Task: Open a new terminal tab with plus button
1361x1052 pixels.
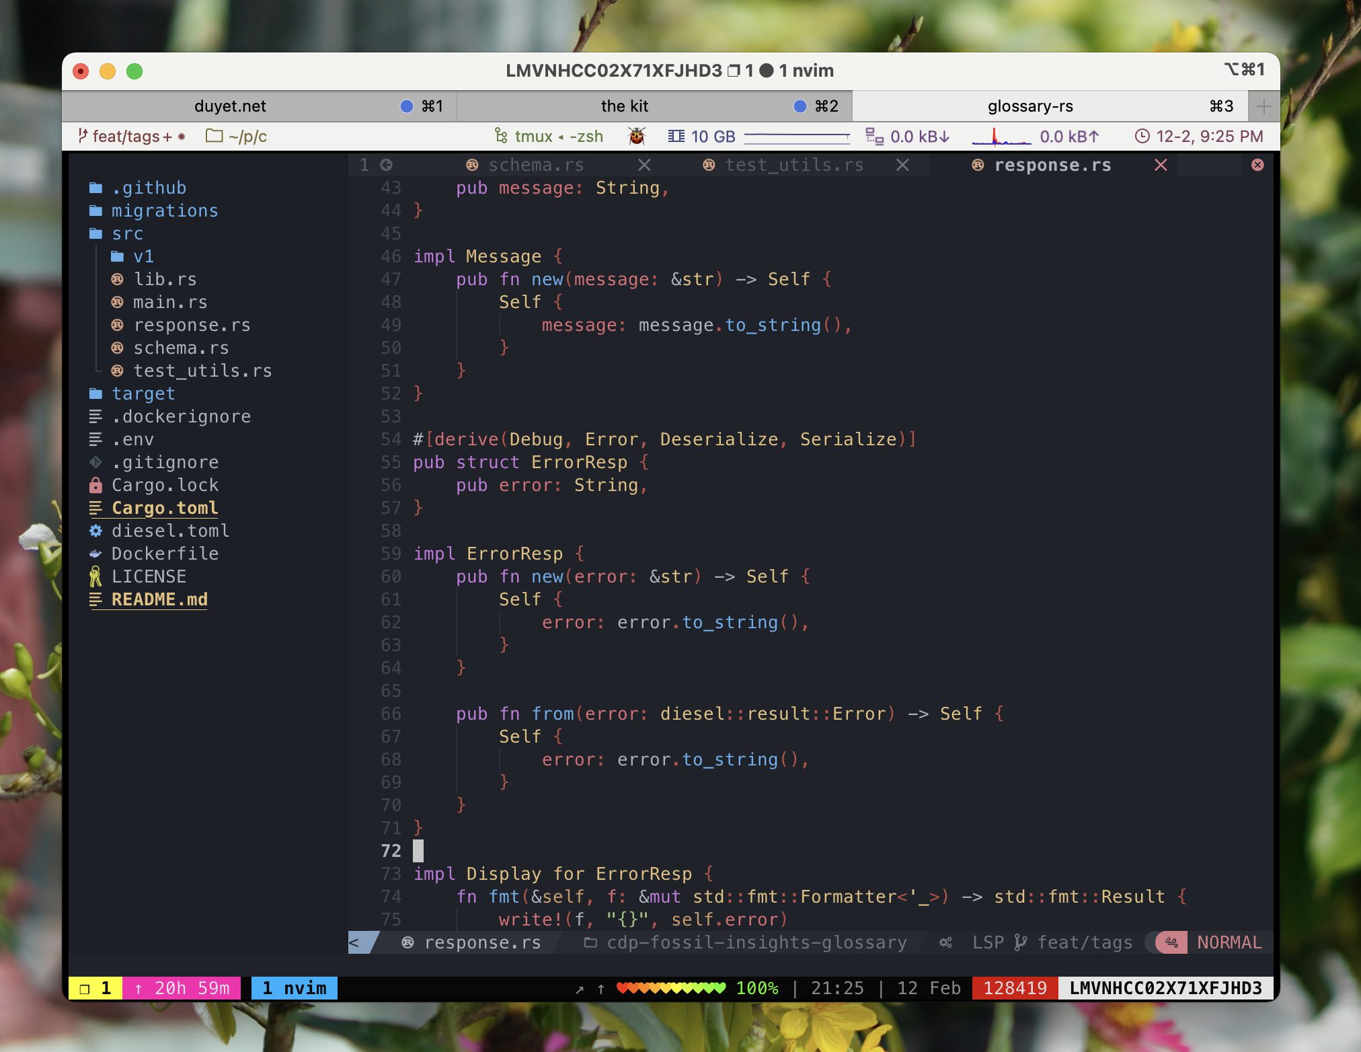Action: point(1263,106)
